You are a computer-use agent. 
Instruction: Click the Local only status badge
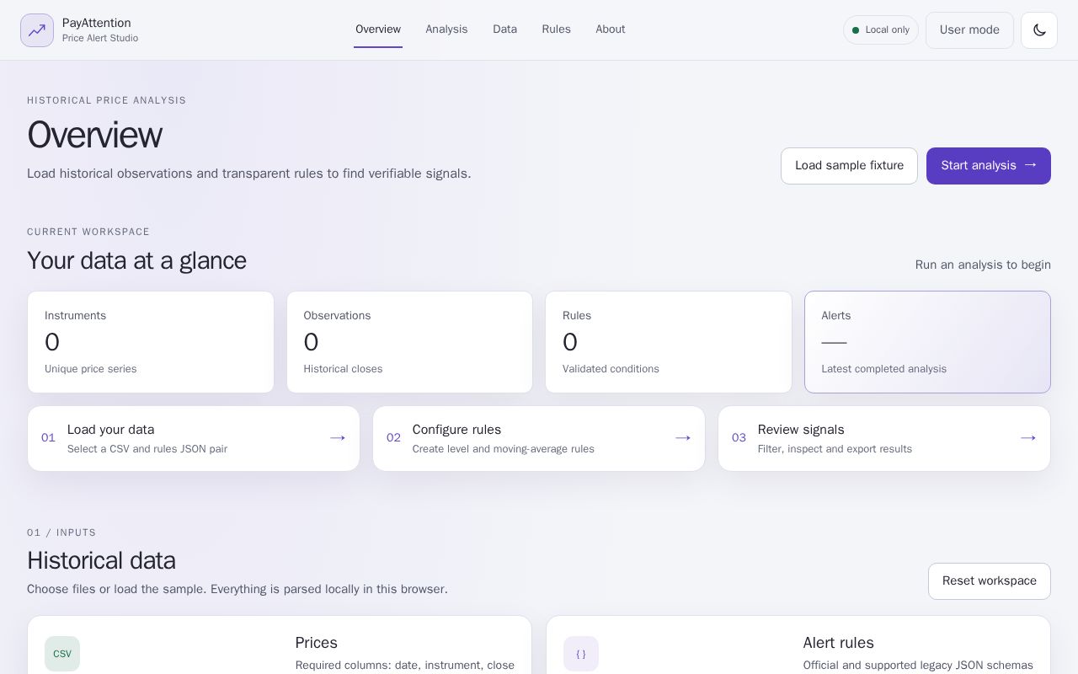click(881, 30)
